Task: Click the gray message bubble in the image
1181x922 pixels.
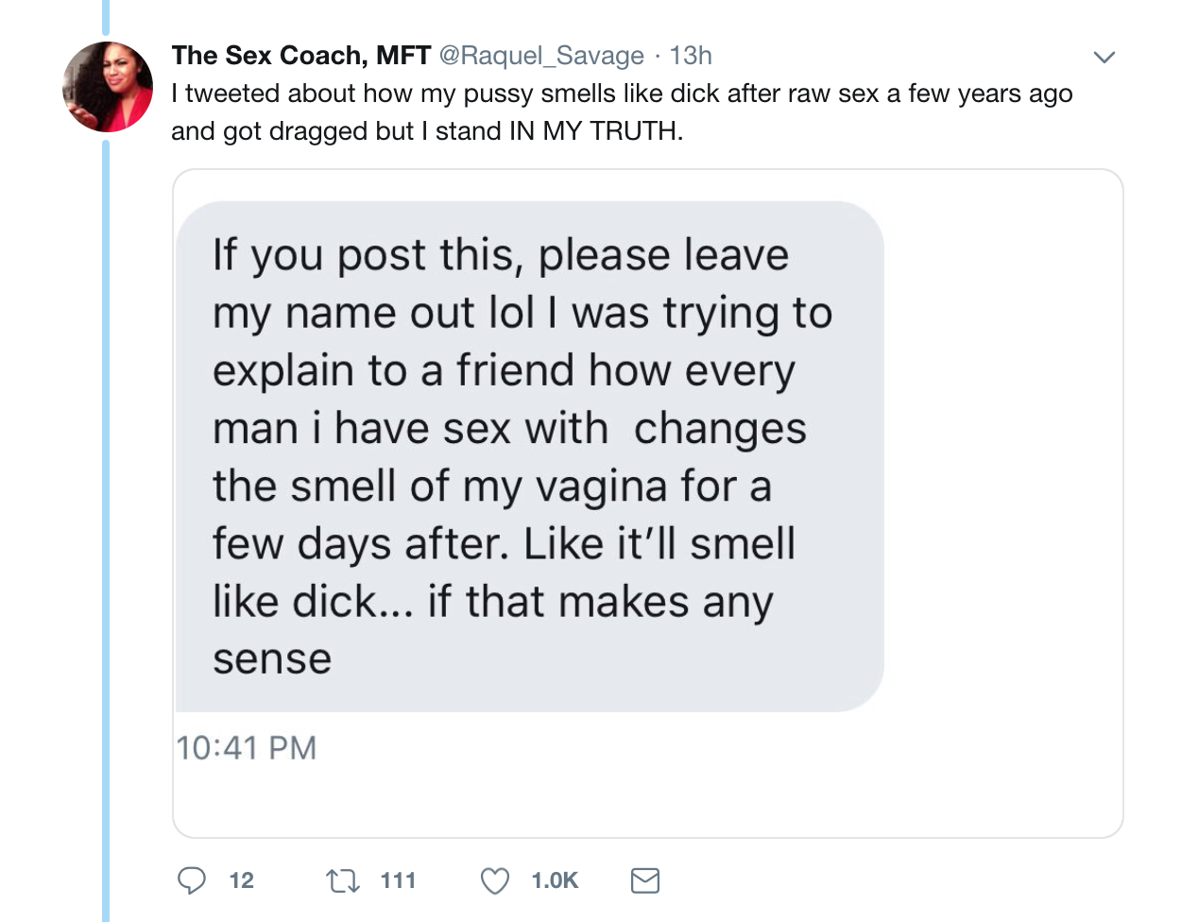Action: point(529,455)
